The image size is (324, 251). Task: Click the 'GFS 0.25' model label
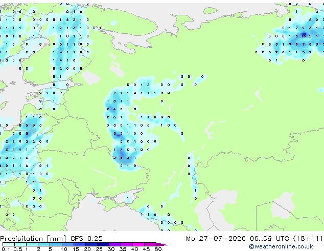[86, 238]
